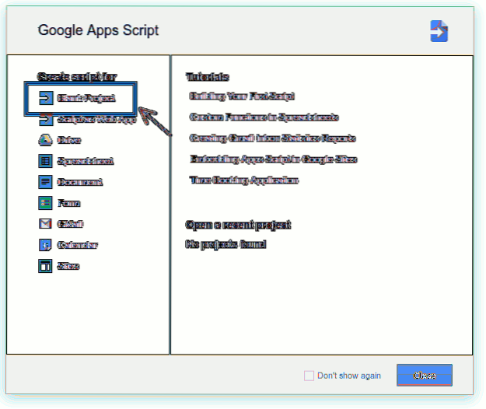
Task: Enable the "Don't show again" checkbox
Action: point(309,376)
